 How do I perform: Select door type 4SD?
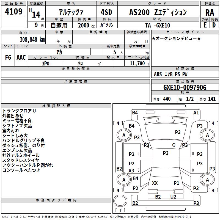(x=106, y=12)
